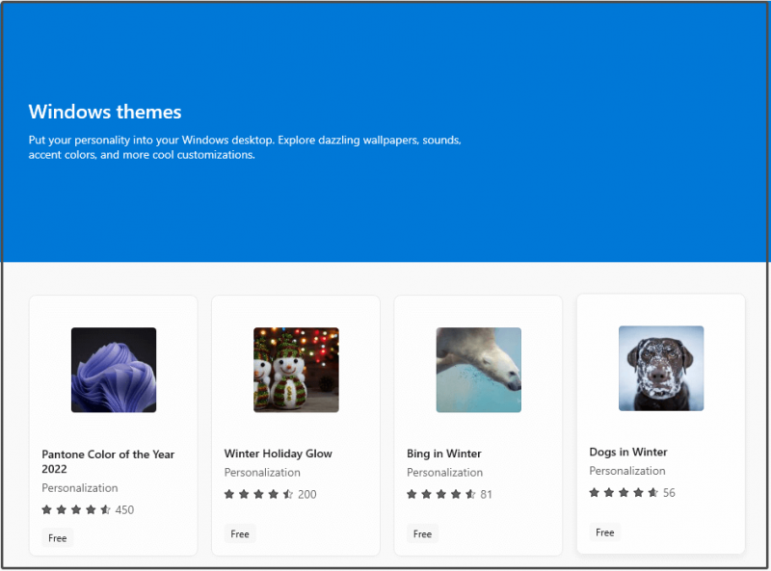Image resolution: width=771 pixels, height=571 pixels.
Task: Click Free button under Winter Holiday Glow
Action: [240, 533]
